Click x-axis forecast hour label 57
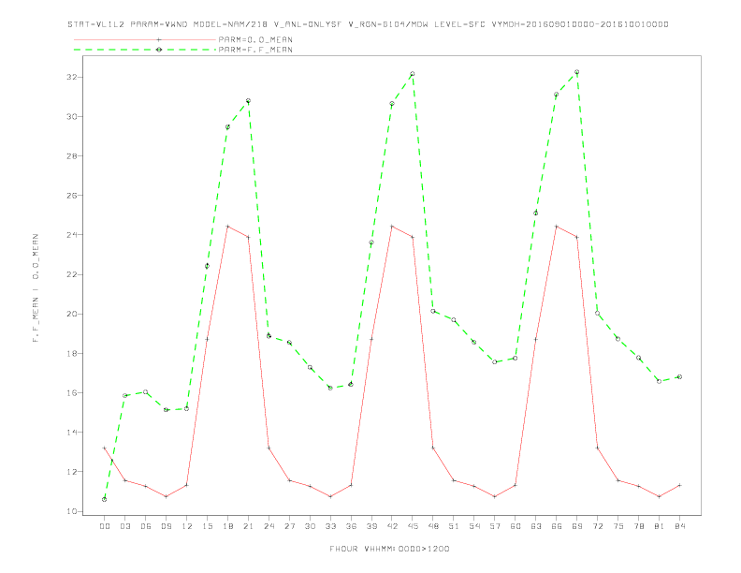 [x=495, y=526]
